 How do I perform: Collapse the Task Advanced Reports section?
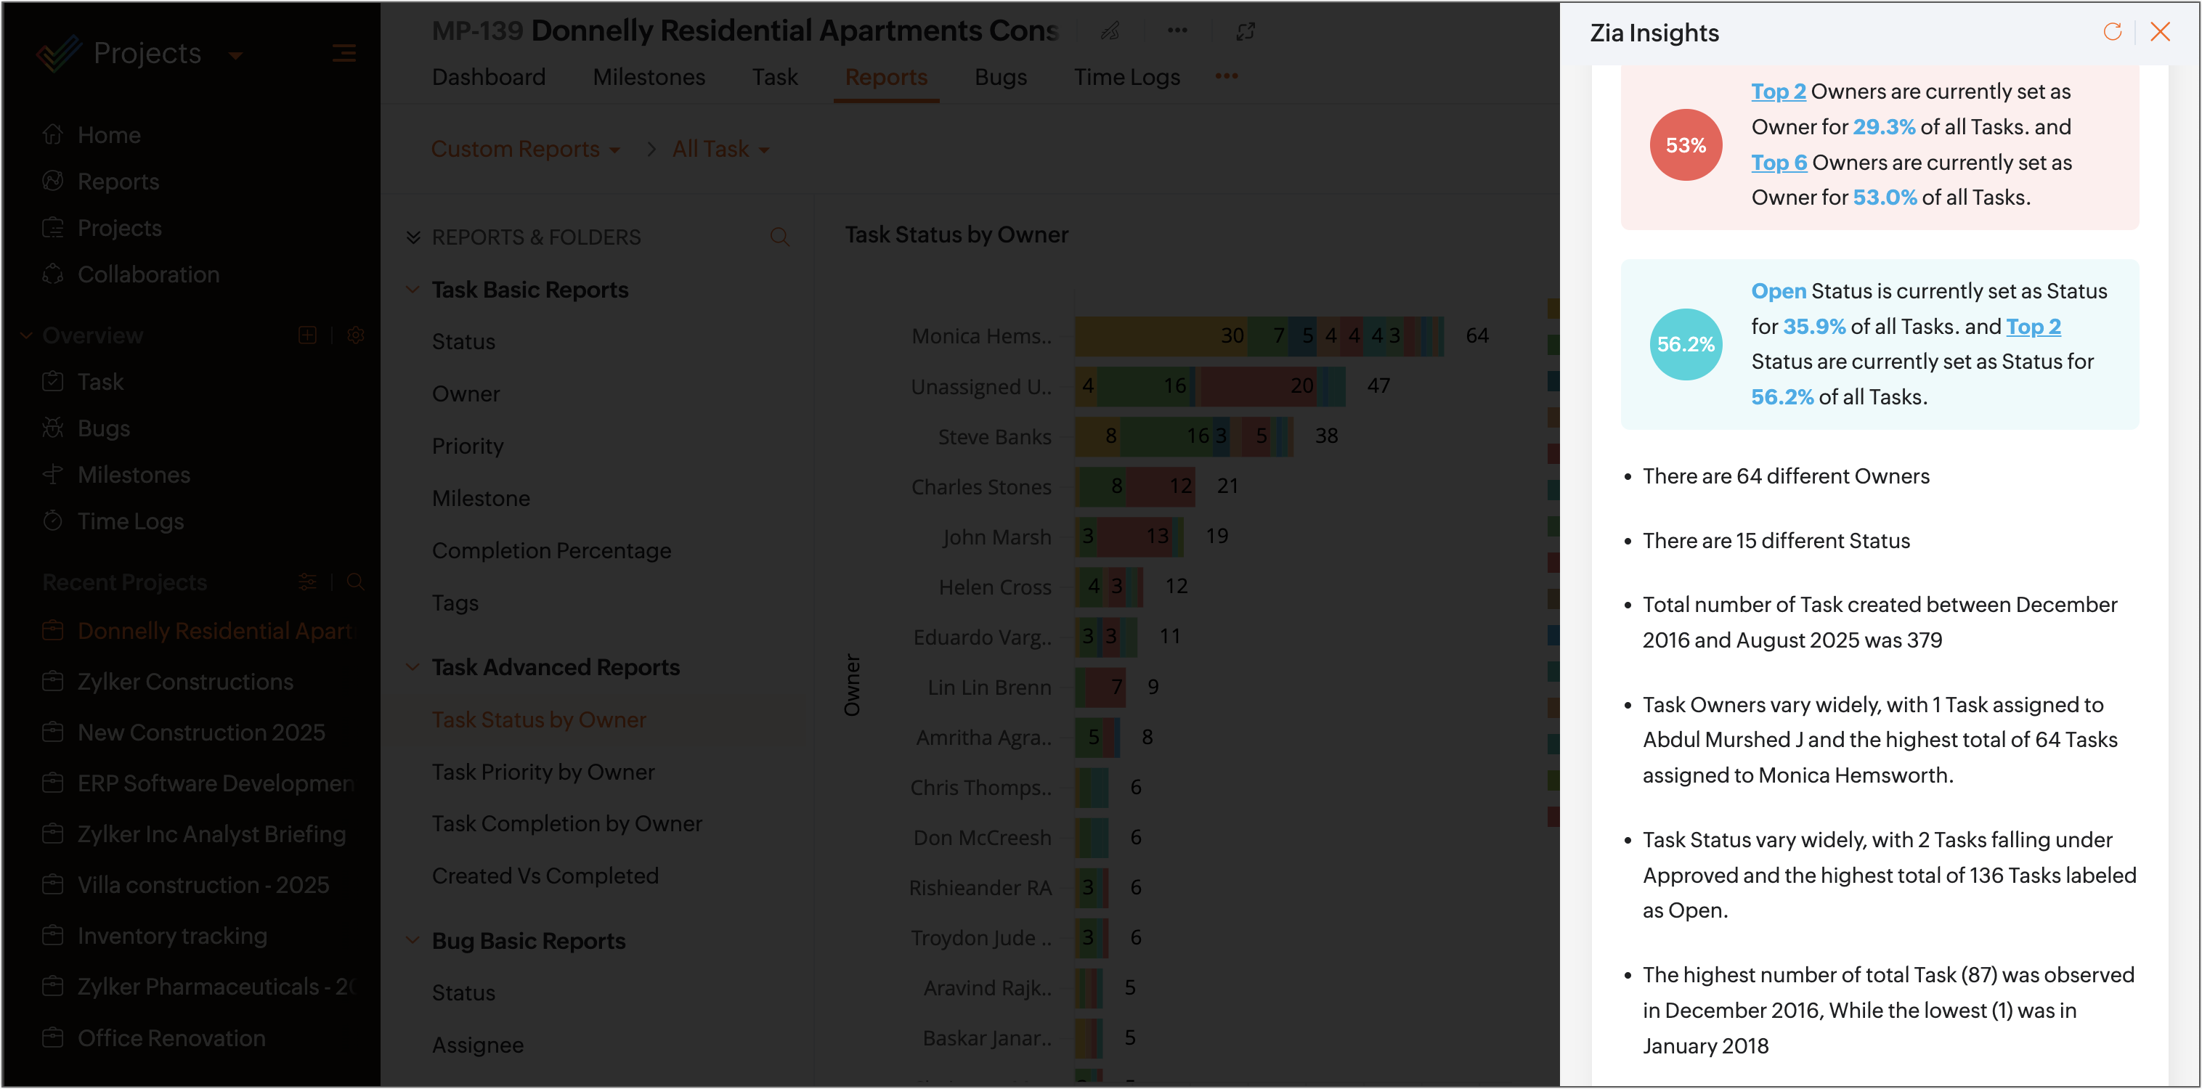[x=413, y=666]
